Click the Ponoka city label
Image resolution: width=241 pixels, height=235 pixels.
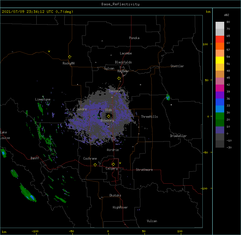(x=134, y=38)
